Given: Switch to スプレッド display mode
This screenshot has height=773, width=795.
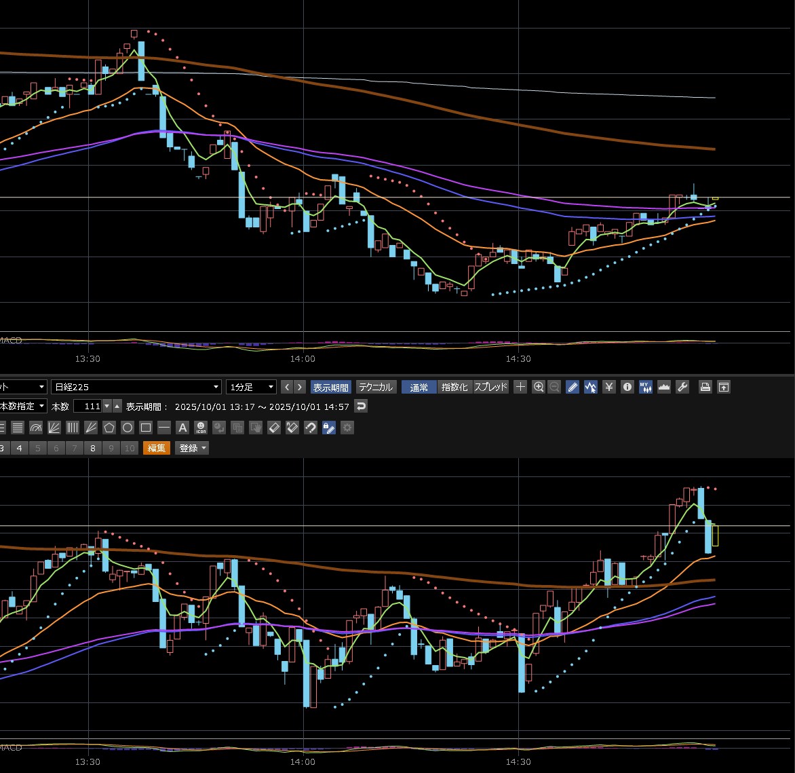Looking at the screenshot, I should pos(490,387).
